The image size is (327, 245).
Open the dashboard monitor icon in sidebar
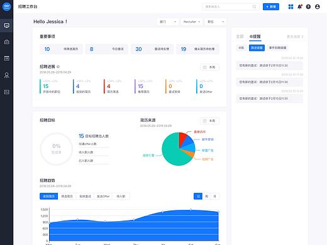tap(6, 26)
